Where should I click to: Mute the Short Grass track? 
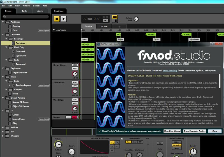[x=75, y=86]
